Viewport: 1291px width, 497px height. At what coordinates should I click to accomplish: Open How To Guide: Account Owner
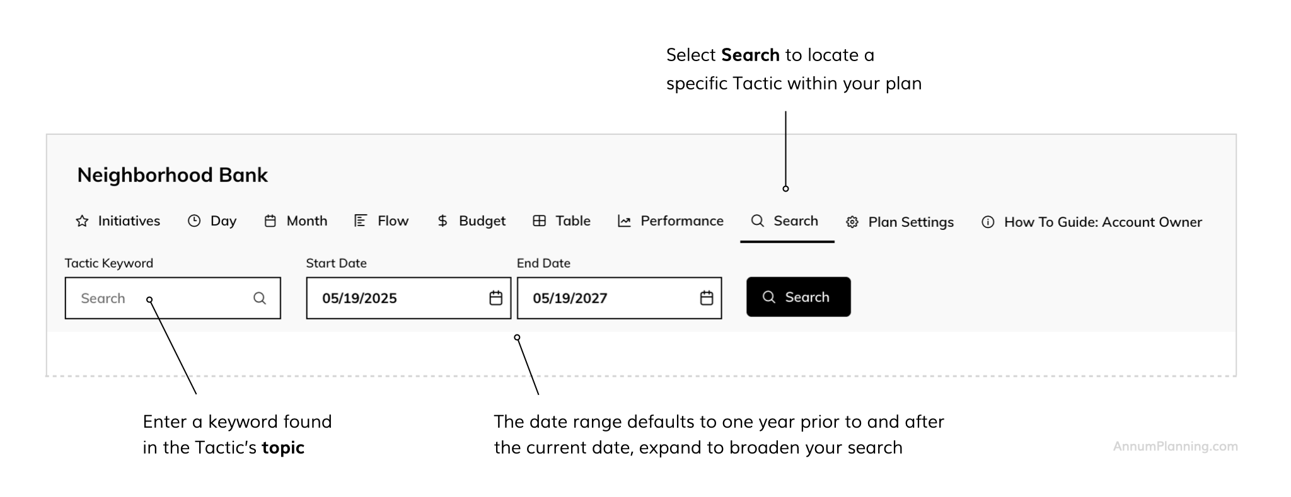pyautogui.click(x=1092, y=222)
